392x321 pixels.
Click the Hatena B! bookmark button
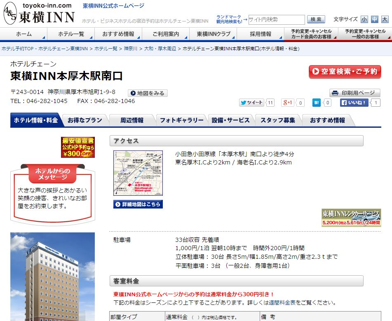tap(316, 103)
